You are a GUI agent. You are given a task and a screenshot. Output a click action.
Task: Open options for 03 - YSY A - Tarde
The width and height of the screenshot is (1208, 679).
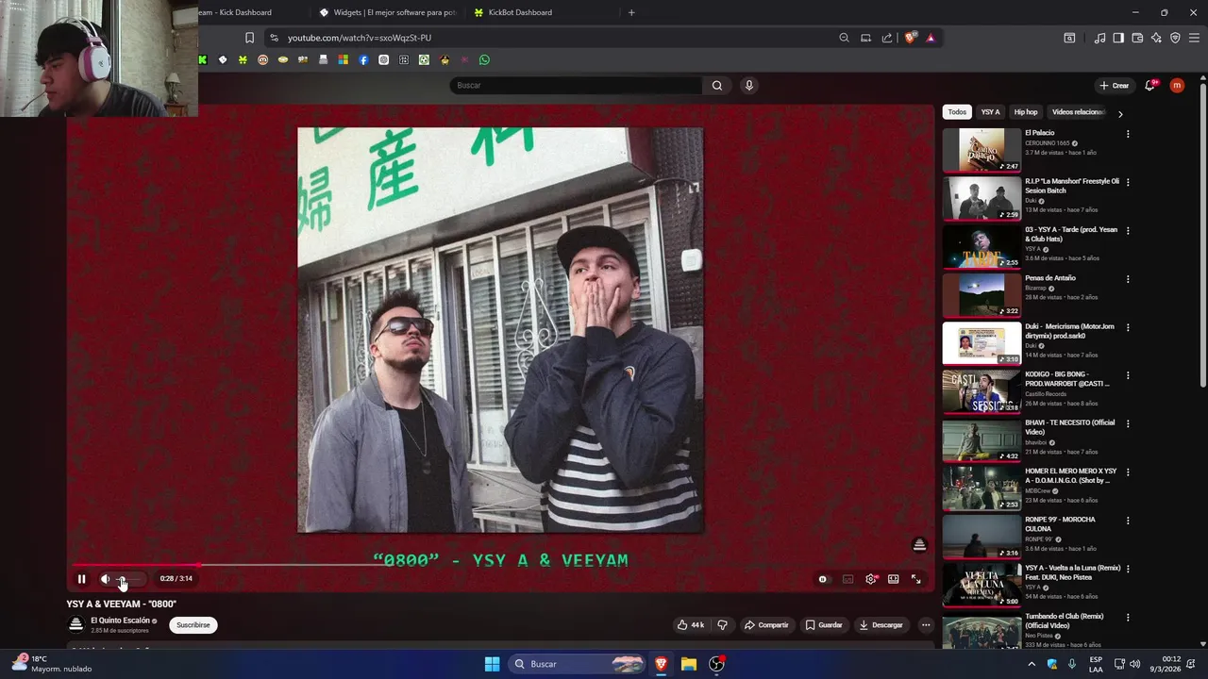click(x=1128, y=231)
